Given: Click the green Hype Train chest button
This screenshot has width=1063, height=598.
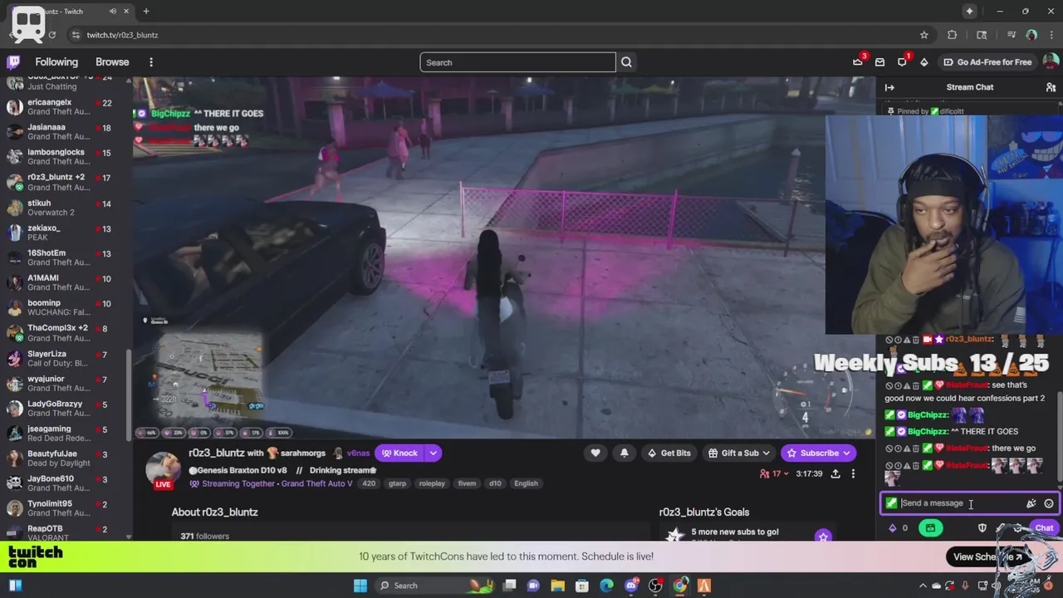Looking at the screenshot, I should (x=930, y=528).
